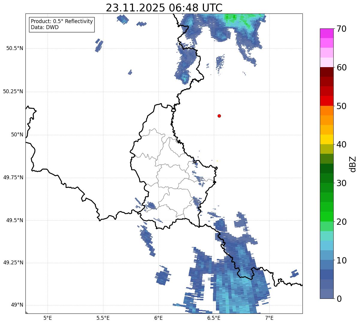Click the 5°E longitude label
Image resolution: width=360 pixels, height=324 pixels.
point(48,318)
